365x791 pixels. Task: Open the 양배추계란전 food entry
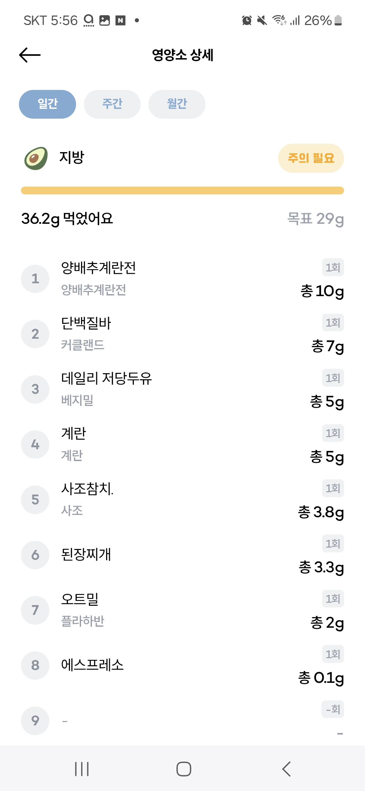point(182,279)
